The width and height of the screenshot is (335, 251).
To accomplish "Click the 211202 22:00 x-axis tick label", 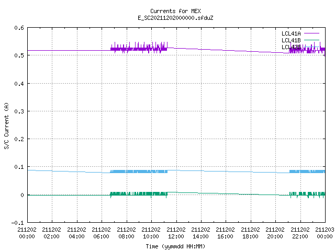I will [300, 233].
